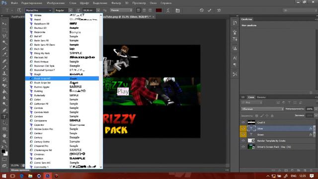The width and height of the screenshot is (318, 179).
Task: Open the font family dropdown Myriad Pro
Action: click(38, 10)
